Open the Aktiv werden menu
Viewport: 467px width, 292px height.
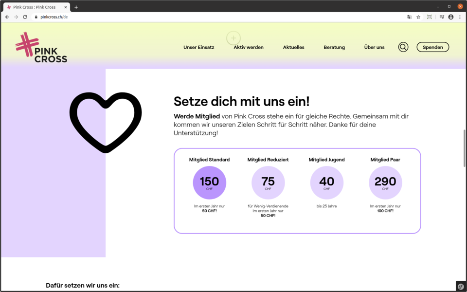249,47
